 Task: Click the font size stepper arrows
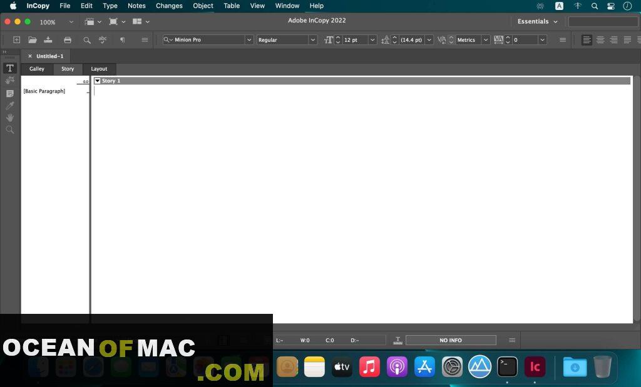coord(338,40)
